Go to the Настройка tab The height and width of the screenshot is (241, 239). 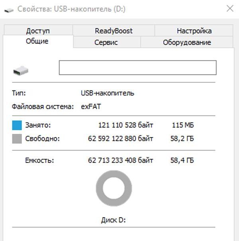tap(194, 31)
